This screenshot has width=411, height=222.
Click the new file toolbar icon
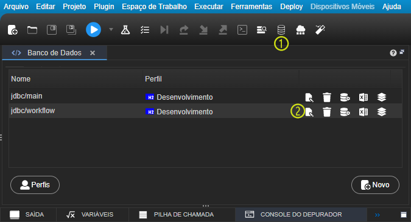coord(13,30)
